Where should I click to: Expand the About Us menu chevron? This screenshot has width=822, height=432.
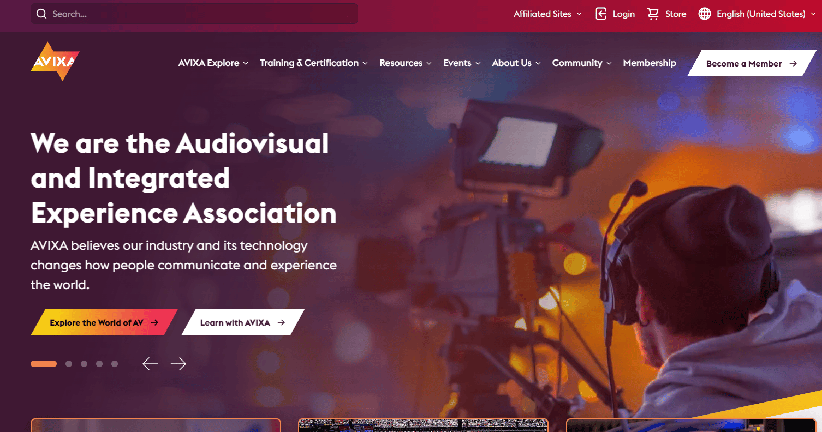pos(538,63)
